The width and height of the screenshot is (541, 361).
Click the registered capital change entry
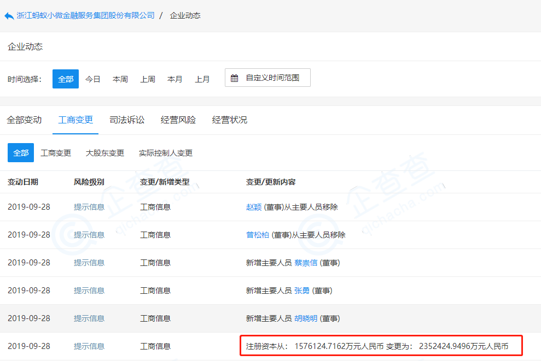coord(377,346)
